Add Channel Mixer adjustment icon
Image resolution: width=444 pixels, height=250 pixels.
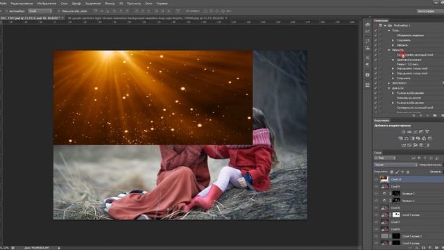(424, 139)
